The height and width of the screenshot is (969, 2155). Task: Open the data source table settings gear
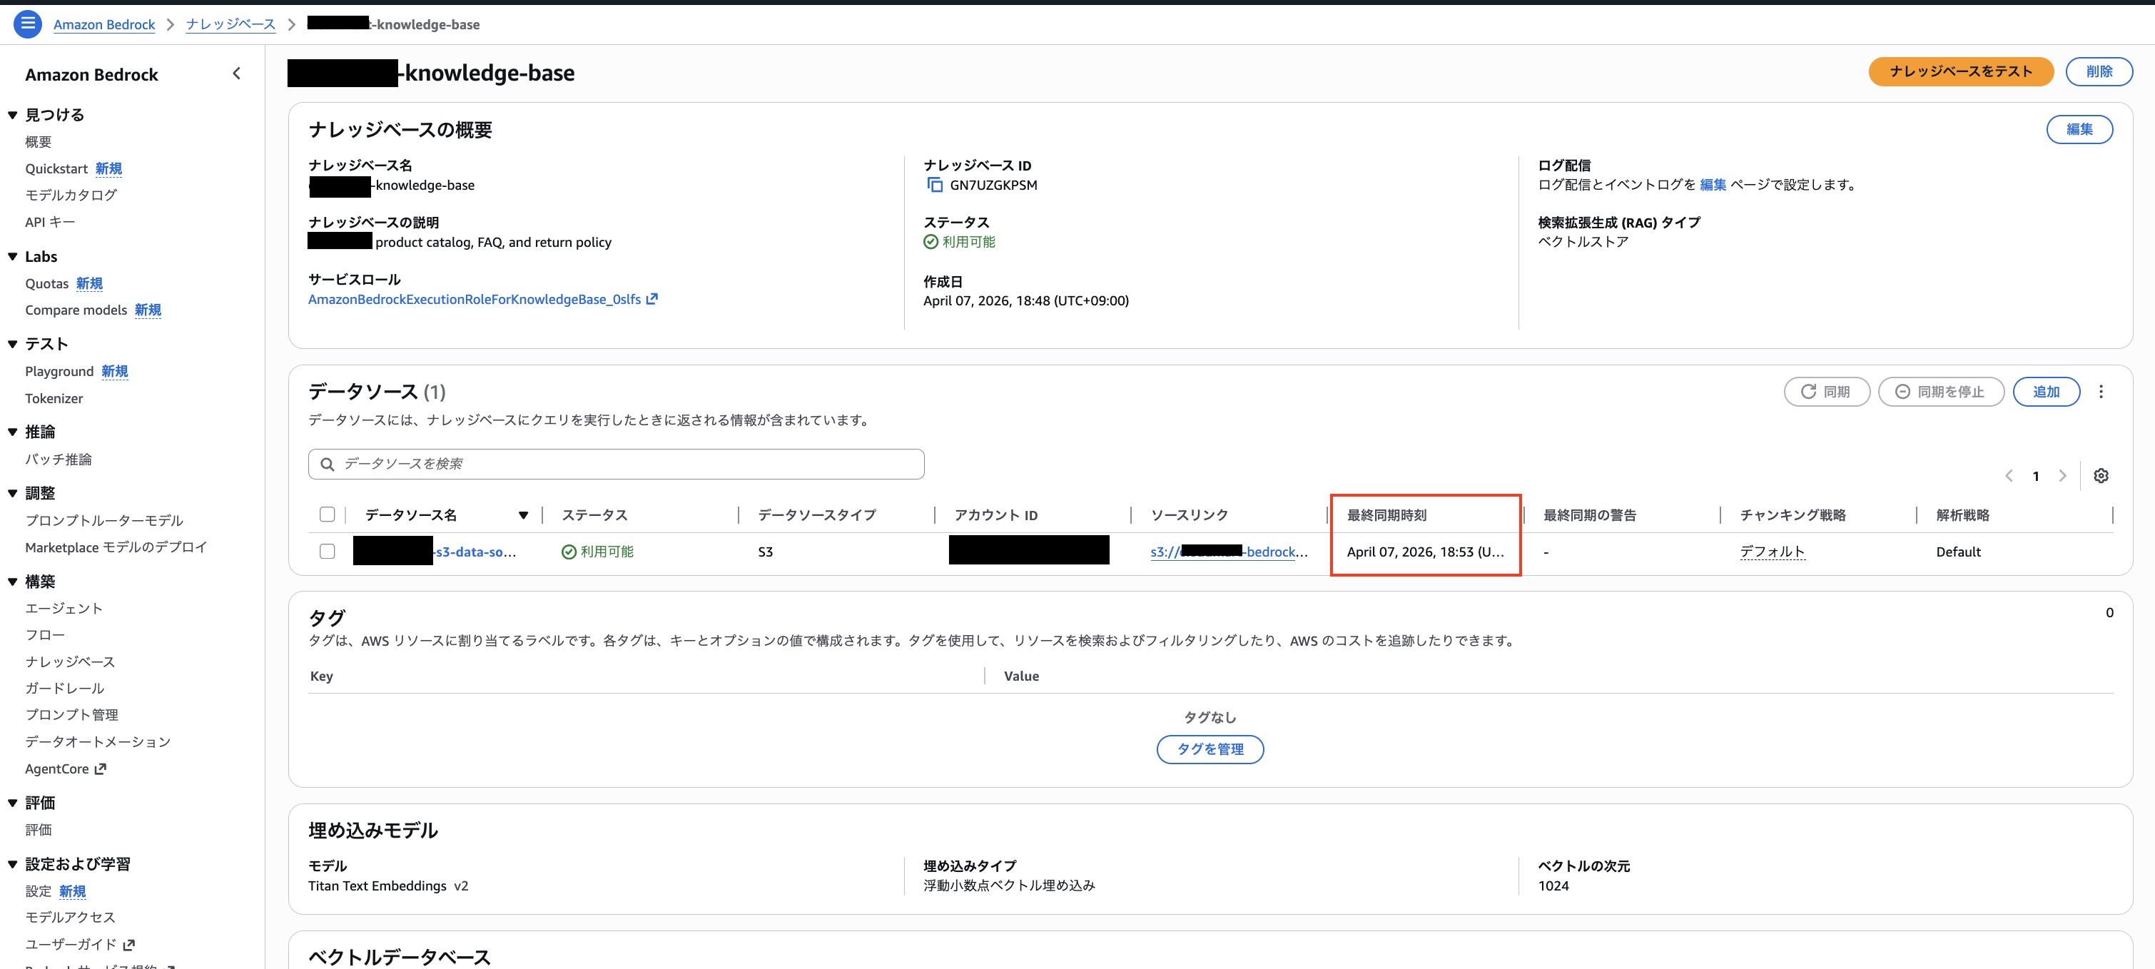(2101, 475)
